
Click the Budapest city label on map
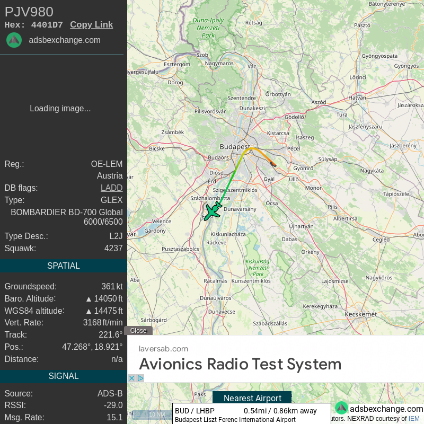pyautogui.click(x=235, y=147)
